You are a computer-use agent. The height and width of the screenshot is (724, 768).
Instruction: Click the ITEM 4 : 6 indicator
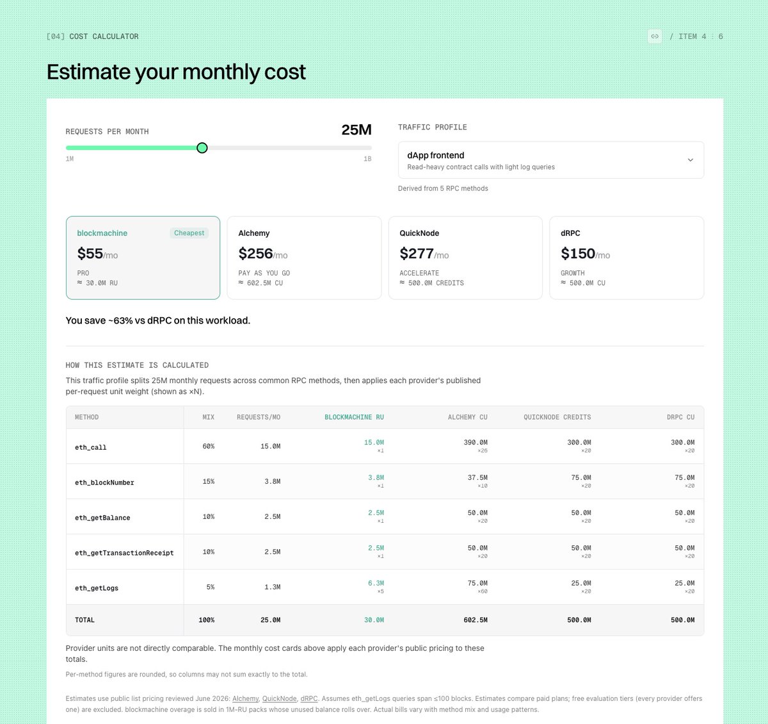pos(696,37)
